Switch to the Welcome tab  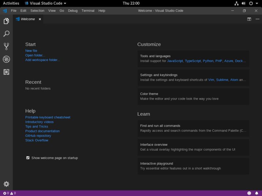[x=28, y=19]
